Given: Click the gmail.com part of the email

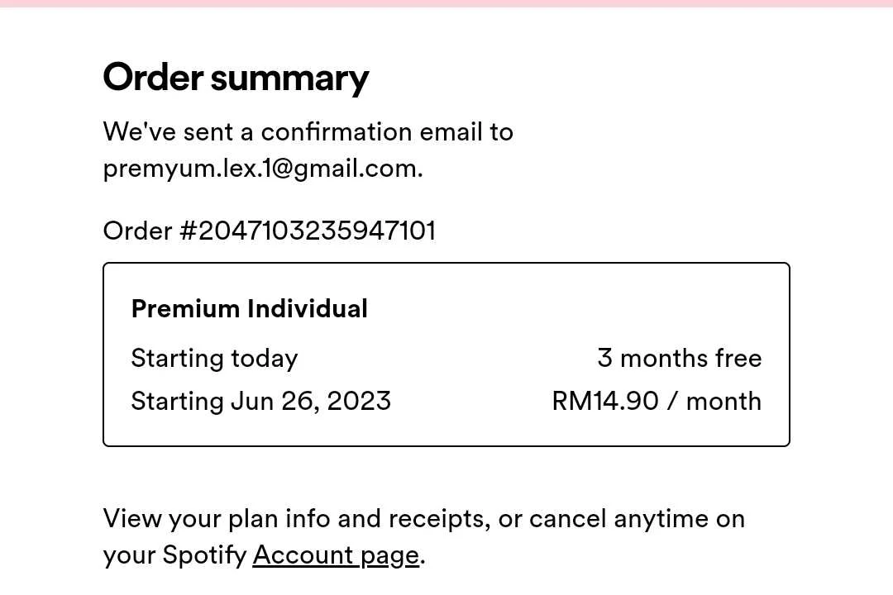Looking at the screenshot, I should 357,169.
